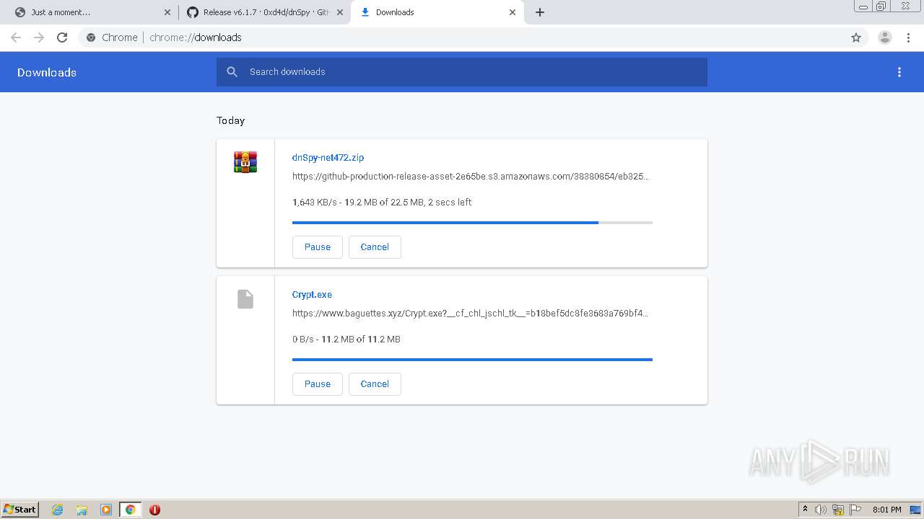Bookmark this page with the star icon
The height and width of the screenshot is (519, 924).
tap(856, 37)
